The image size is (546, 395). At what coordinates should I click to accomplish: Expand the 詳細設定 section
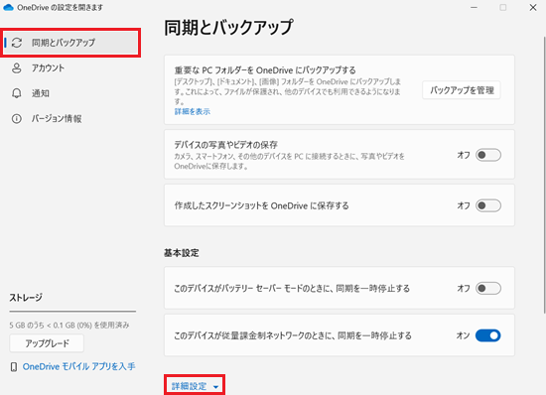coord(195,386)
